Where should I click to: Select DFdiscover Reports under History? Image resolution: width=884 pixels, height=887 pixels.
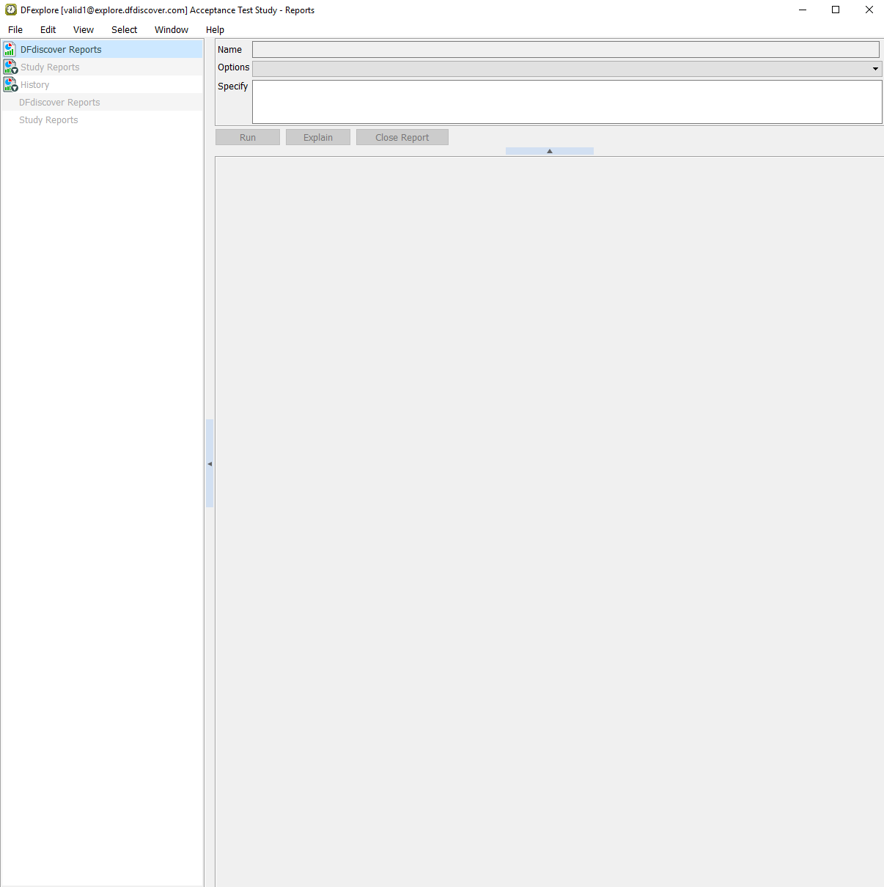59,103
